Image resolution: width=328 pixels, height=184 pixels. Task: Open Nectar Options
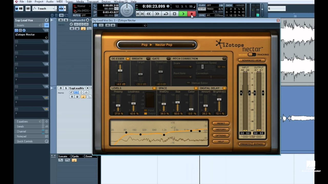coord(221,136)
